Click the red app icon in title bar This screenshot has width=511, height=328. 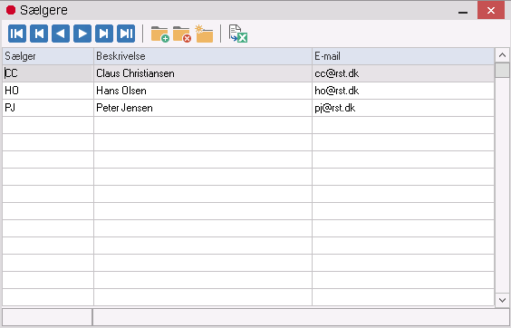[x=11, y=10]
